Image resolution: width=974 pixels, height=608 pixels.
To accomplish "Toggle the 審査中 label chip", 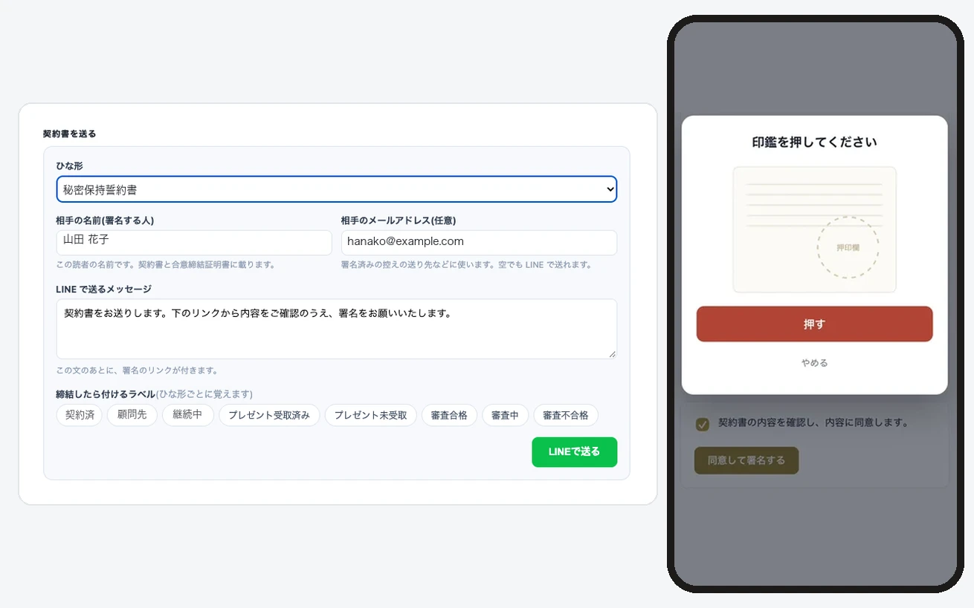I will [x=506, y=415].
